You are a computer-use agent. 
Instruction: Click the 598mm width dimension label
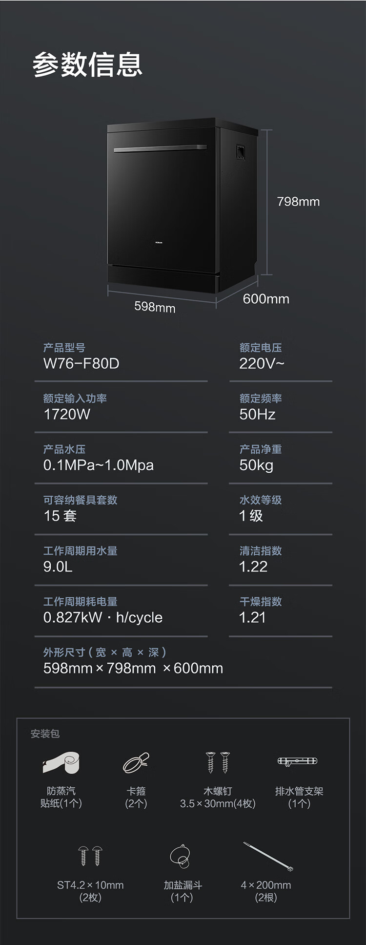(155, 307)
